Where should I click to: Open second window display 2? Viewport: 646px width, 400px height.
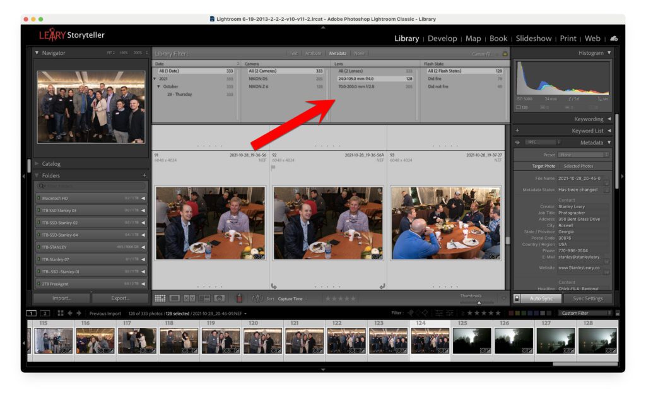(x=45, y=314)
